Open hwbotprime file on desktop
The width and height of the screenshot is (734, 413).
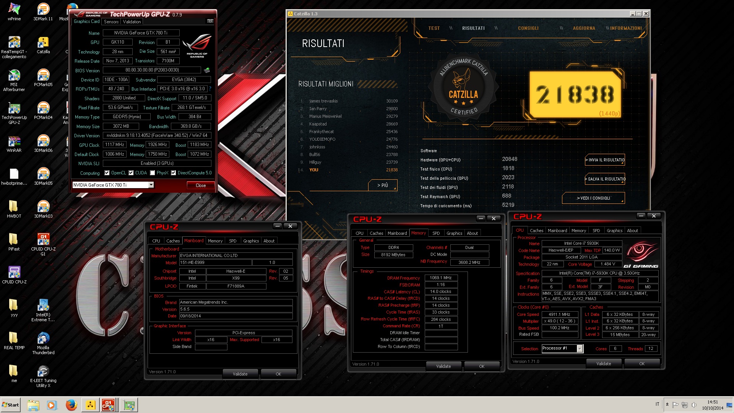click(14, 176)
